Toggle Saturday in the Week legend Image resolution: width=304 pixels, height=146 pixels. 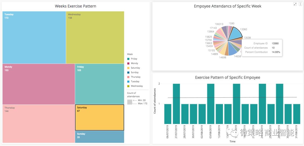(x=135, y=68)
